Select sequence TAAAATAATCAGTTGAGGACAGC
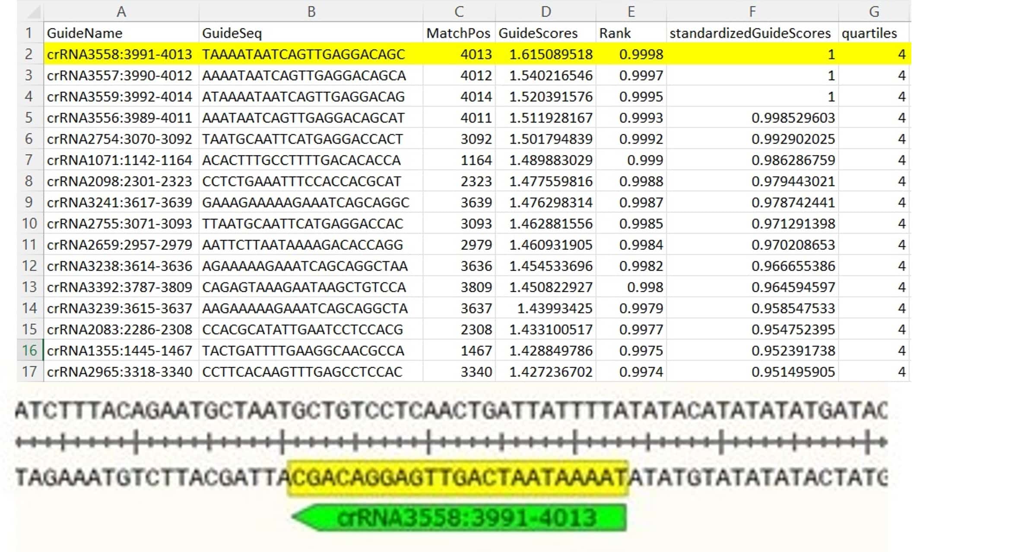The height and width of the screenshot is (552, 1031). click(311, 54)
